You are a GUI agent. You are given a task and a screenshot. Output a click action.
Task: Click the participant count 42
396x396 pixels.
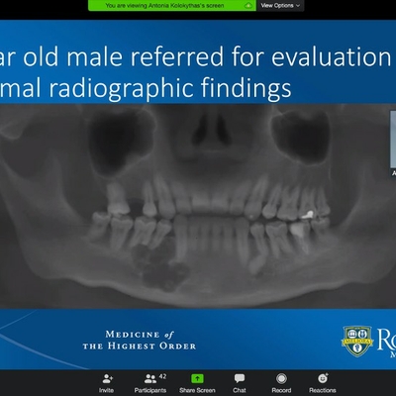162,376
